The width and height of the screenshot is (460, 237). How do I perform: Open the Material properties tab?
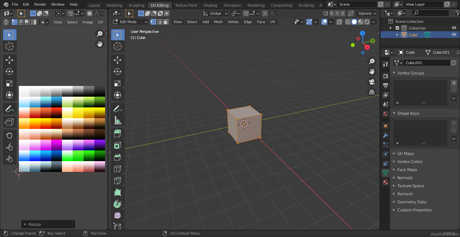386,182
